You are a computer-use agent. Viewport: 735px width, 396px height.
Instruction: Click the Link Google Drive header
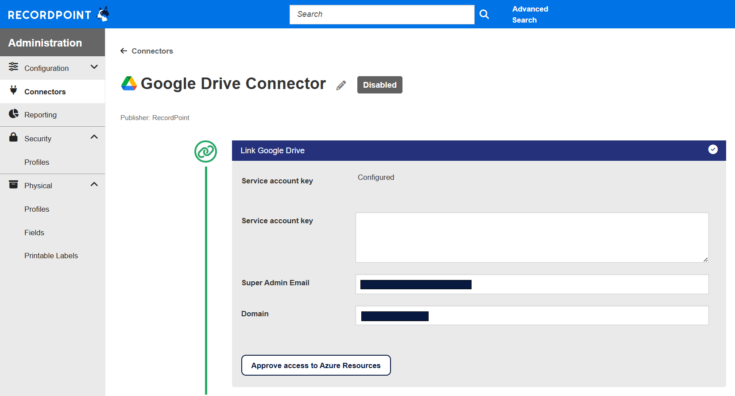click(x=479, y=151)
